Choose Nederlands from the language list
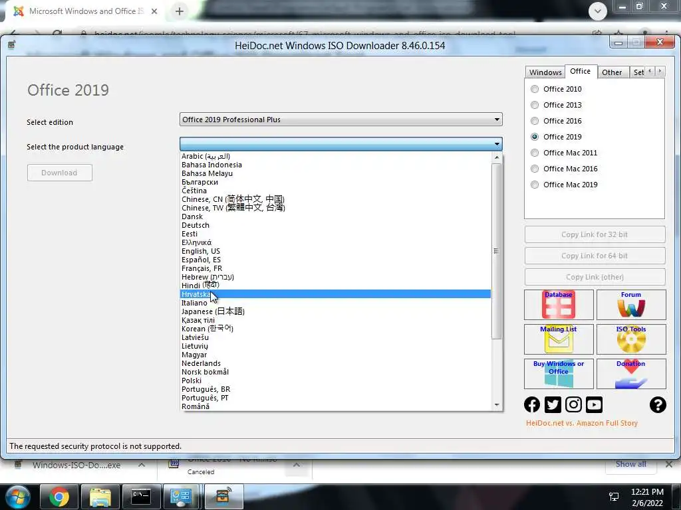 (x=335, y=363)
